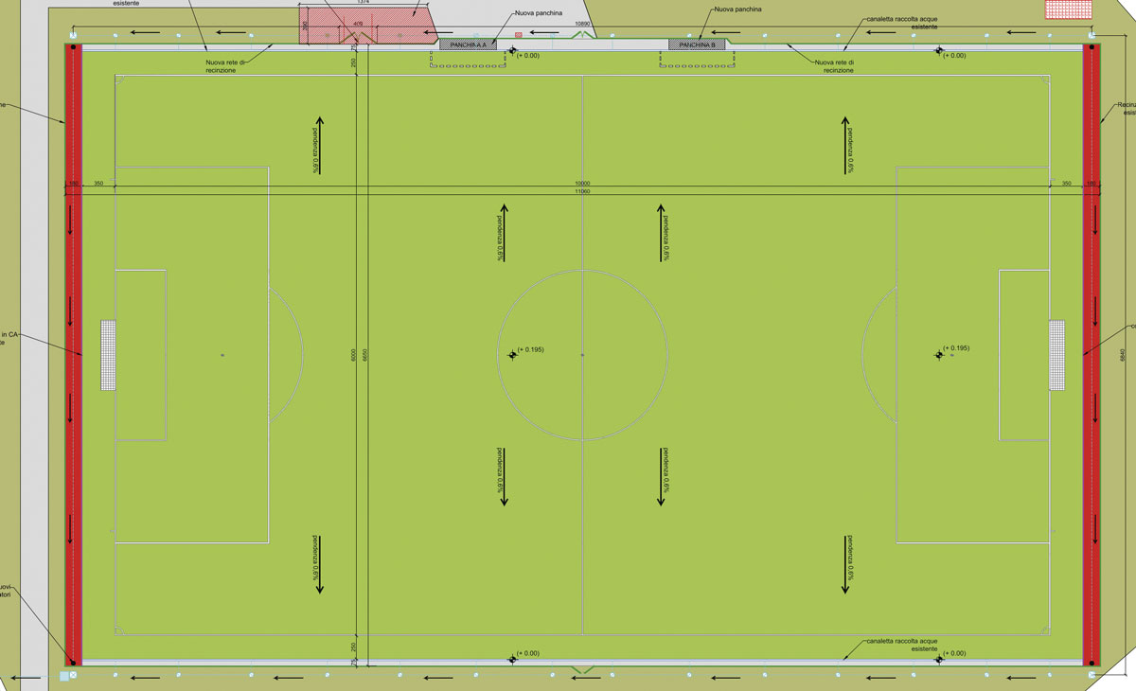This screenshot has height=691, width=1136.
Task: Select the PANCHINA A bench block
Action: [468, 44]
